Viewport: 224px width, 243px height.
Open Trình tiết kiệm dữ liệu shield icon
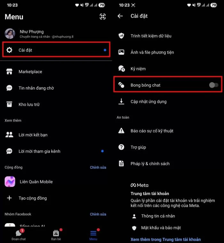click(121, 36)
